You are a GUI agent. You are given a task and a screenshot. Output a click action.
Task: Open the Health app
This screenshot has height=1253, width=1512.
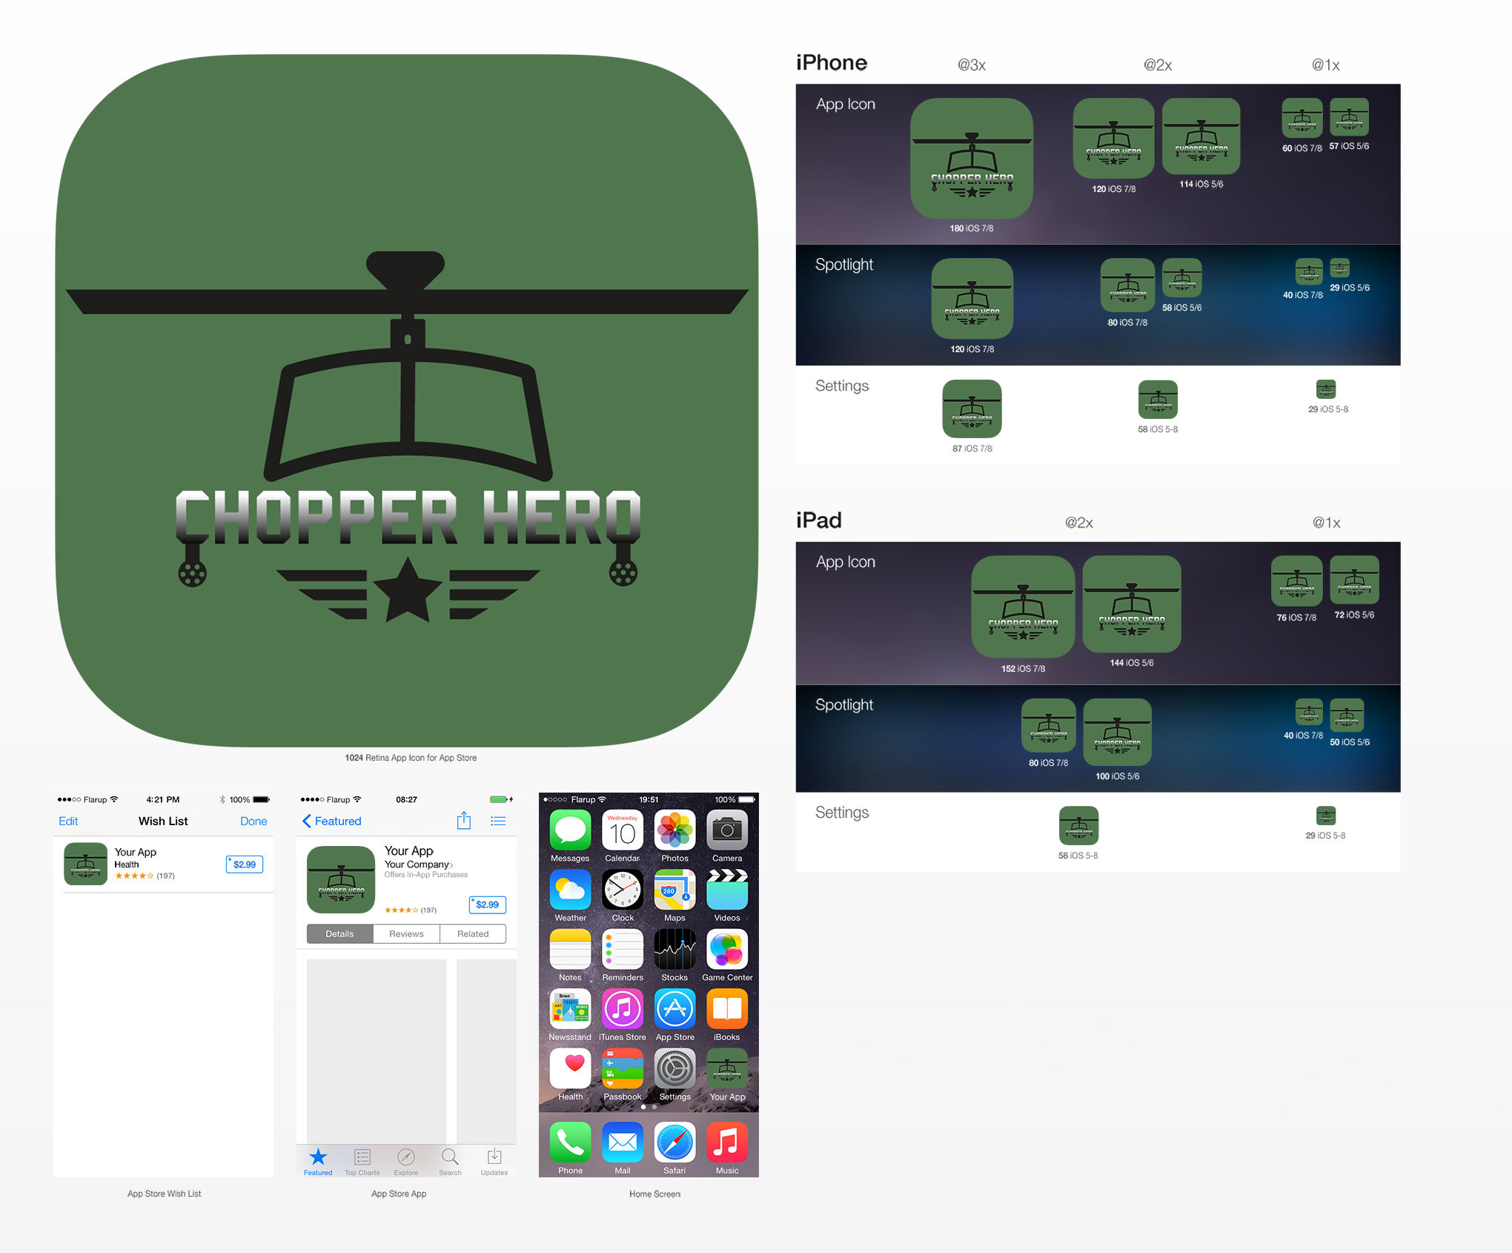(x=570, y=1070)
